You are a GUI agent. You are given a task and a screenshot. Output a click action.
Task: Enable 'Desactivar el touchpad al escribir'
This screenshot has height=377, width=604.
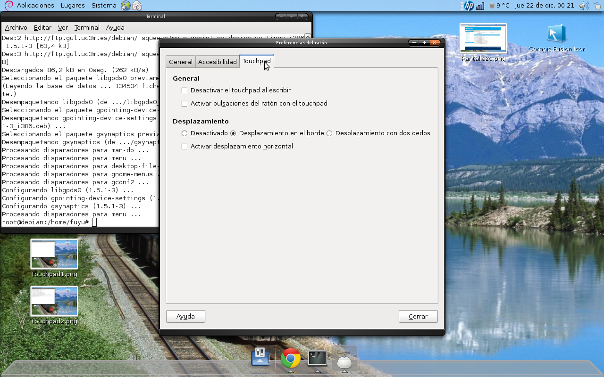pyautogui.click(x=184, y=90)
